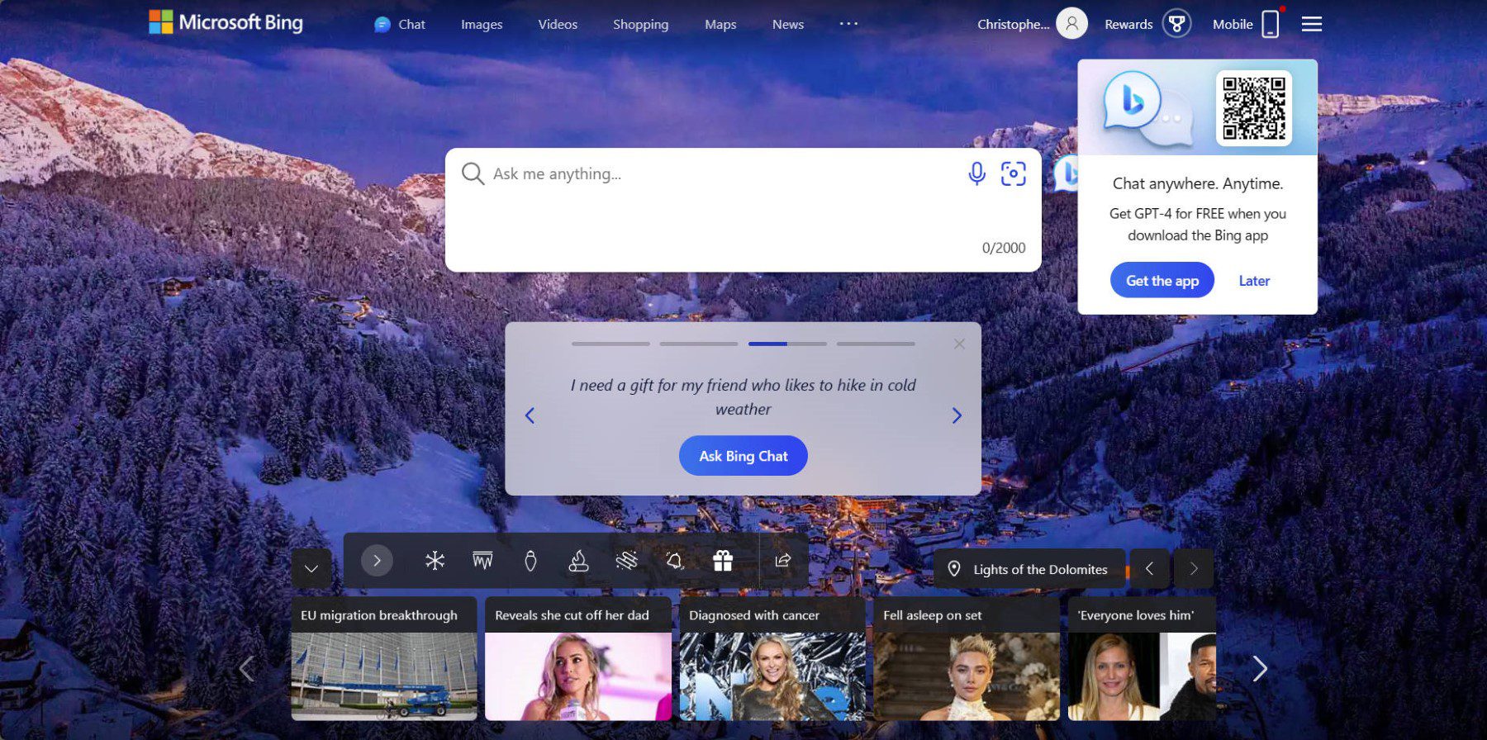
Task: Open the Rewards trophy icon
Action: [x=1176, y=24]
